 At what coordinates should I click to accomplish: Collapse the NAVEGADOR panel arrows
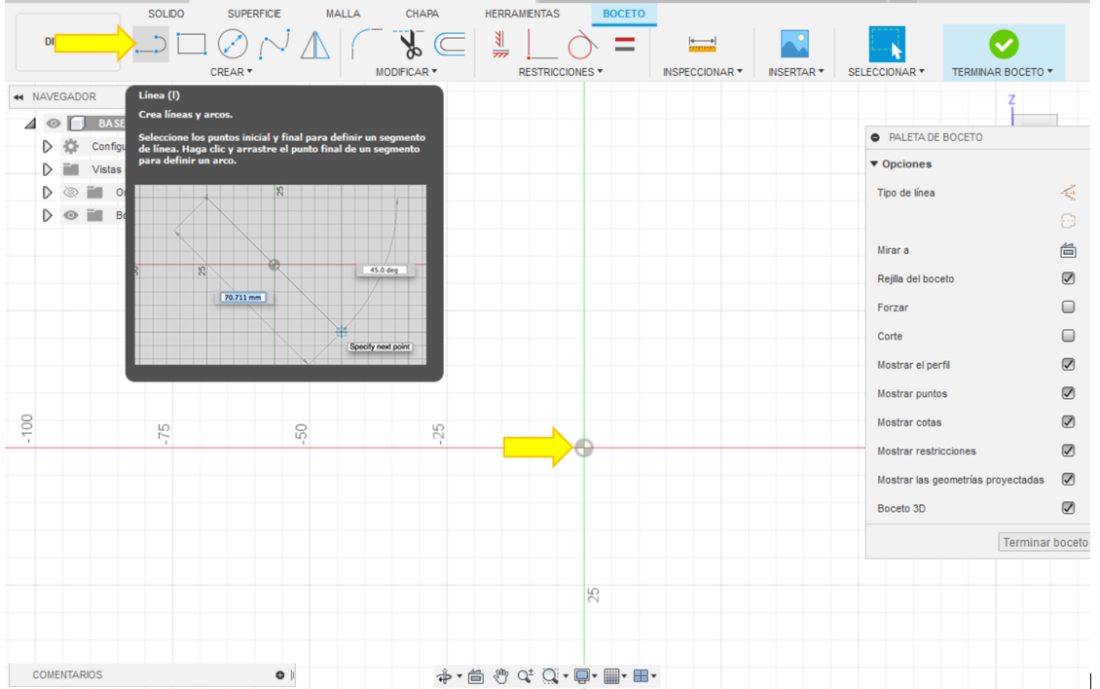click(18, 96)
